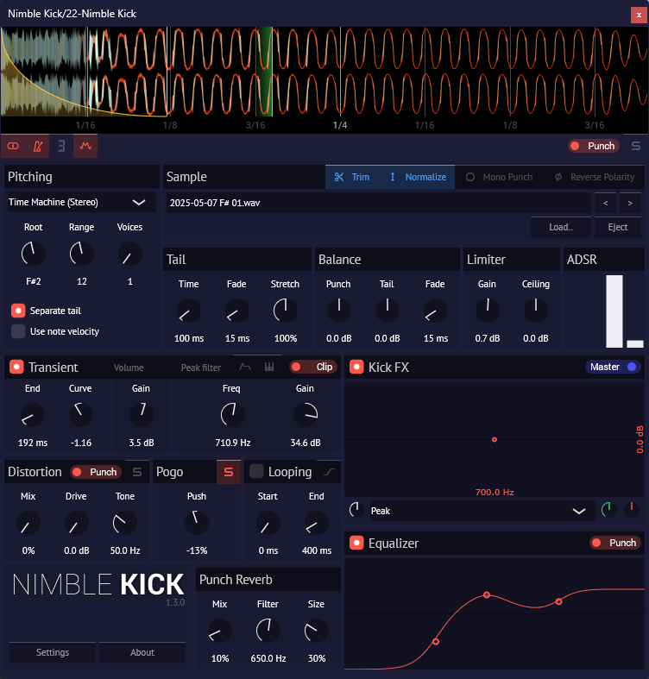The width and height of the screenshot is (649, 679).
Task: Toggle Distortion Punch switch
Action: pos(96,472)
